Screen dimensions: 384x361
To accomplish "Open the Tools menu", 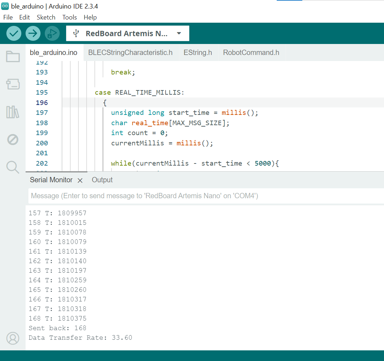I will (70, 17).
